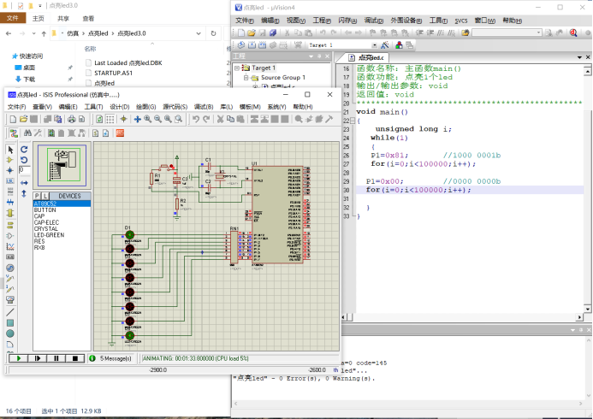The width and height of the screenshot is (593, 419).
Task: Click the open-file folder icon in ISIS
Action: pos(24,119)
